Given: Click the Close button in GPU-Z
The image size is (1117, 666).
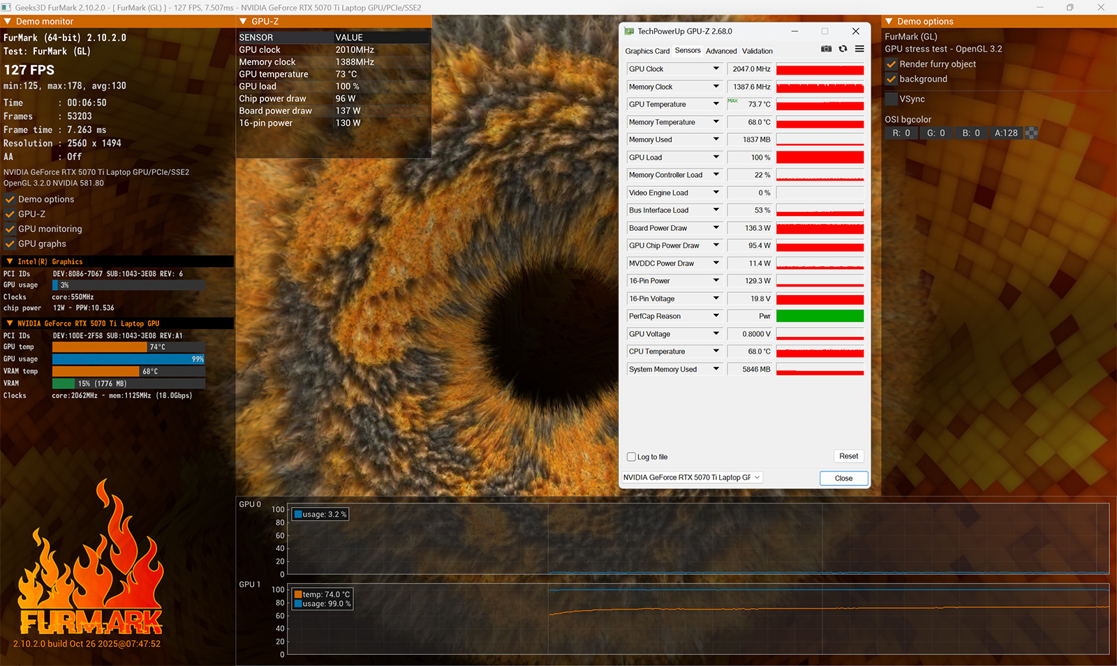Looking at the screenshot, I should (x=843, y=478).
